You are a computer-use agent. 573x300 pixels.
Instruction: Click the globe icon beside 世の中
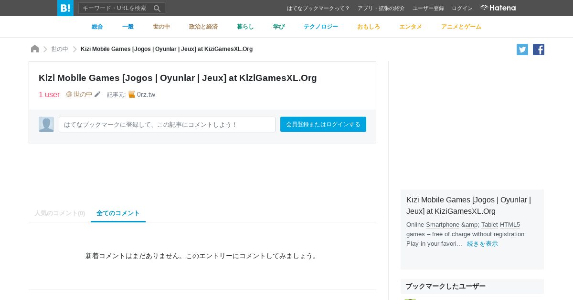[69, 94]
